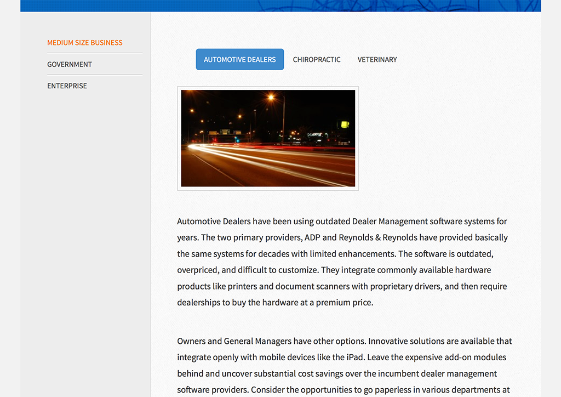Click the night highway traffic photo
561x397 pixels.
pyautogui.click(x=268, y=138)
